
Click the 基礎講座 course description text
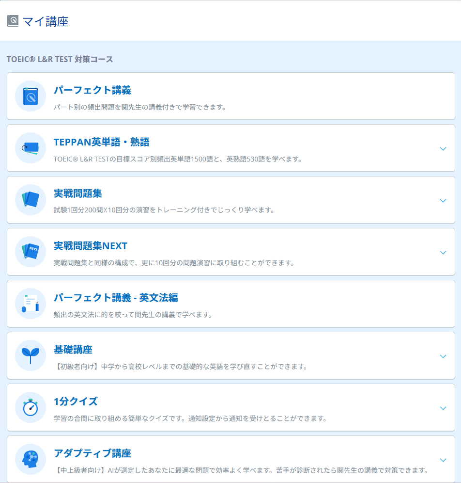180,367
